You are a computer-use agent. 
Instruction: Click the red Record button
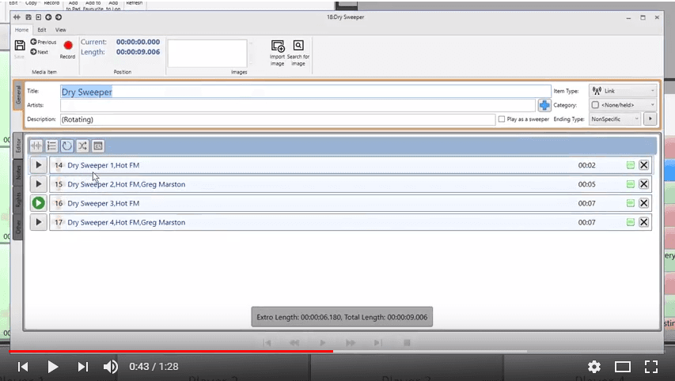point(67,46)
